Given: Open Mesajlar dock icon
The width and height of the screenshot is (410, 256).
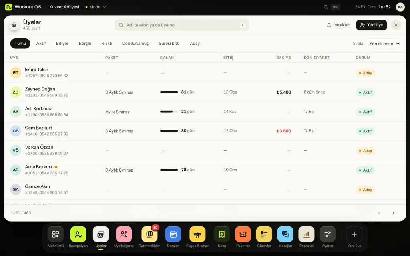Looking at the screenshot, I should [x=285, y=234].
